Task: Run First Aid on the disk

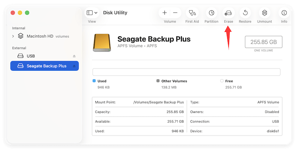Action: (x=192, y=13)
